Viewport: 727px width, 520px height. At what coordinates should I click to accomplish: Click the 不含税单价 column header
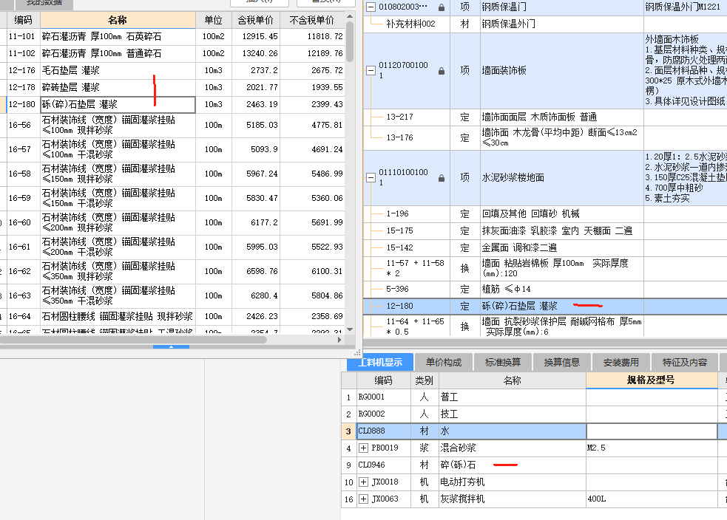point(311,20)
